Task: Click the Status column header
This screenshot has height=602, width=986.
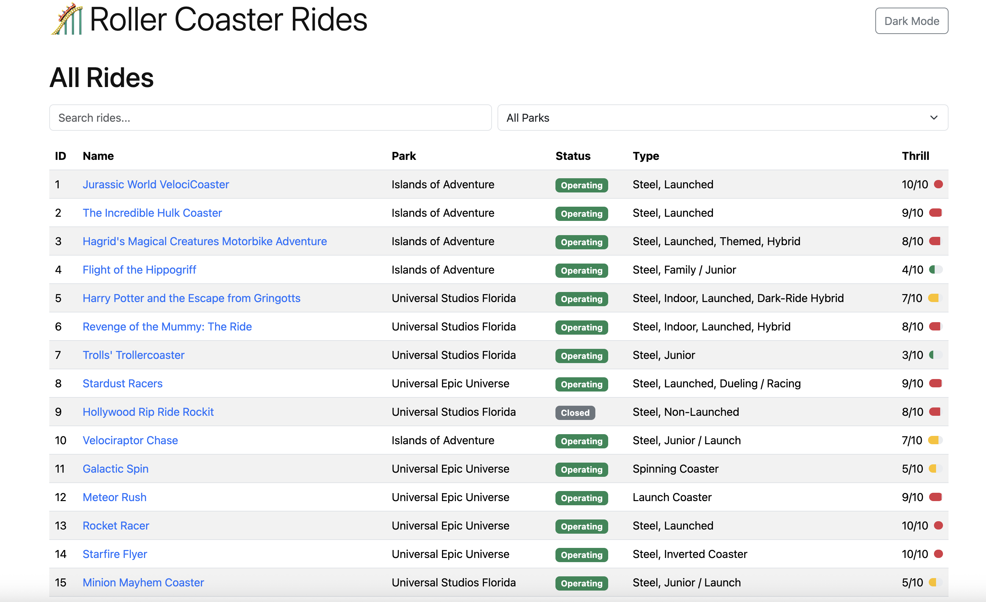Action: coord(573,156)
